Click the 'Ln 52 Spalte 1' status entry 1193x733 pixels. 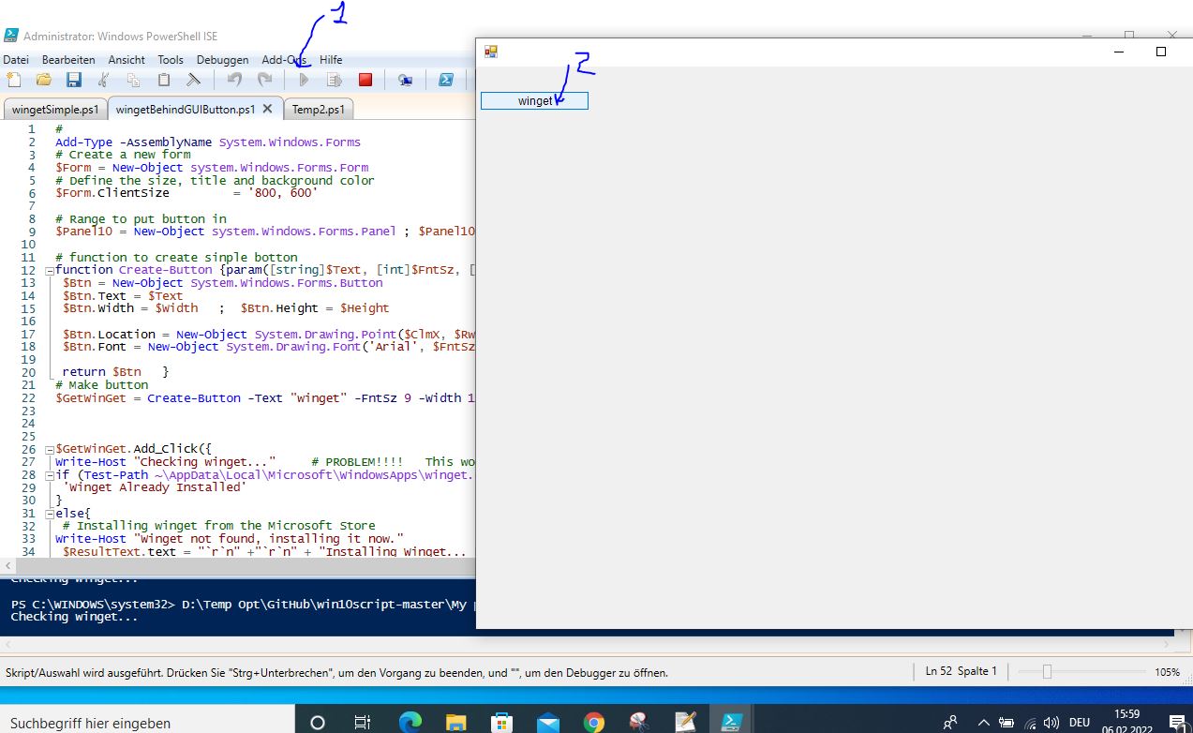pos(961,671)
